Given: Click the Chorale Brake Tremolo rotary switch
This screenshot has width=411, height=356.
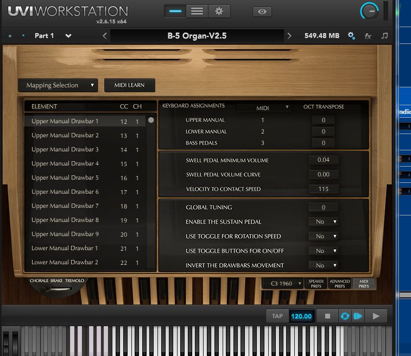Looking at the screenshot, I should pyautogui.click(x=57, y=289).
